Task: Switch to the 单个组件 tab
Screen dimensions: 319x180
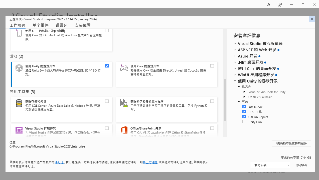Action: pyautogui.click(x=41, y=25)
